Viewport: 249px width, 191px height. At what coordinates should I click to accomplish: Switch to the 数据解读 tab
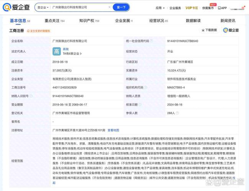[x=193, y=21]
